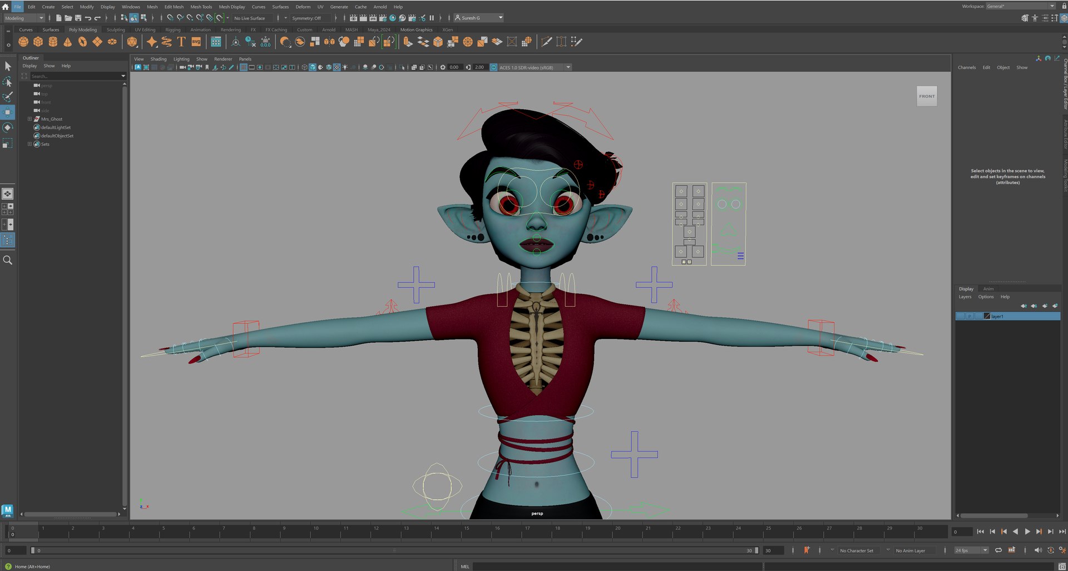Viewport: 1068px width, 571px height.
Task: Open the Modeling menu set dropdown
Action: tap(24, 18)
